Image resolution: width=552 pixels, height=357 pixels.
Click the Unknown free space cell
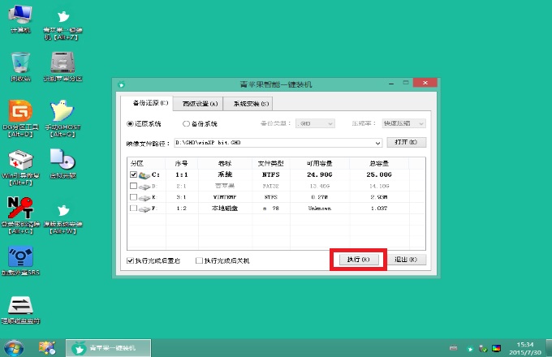(320, 209)
